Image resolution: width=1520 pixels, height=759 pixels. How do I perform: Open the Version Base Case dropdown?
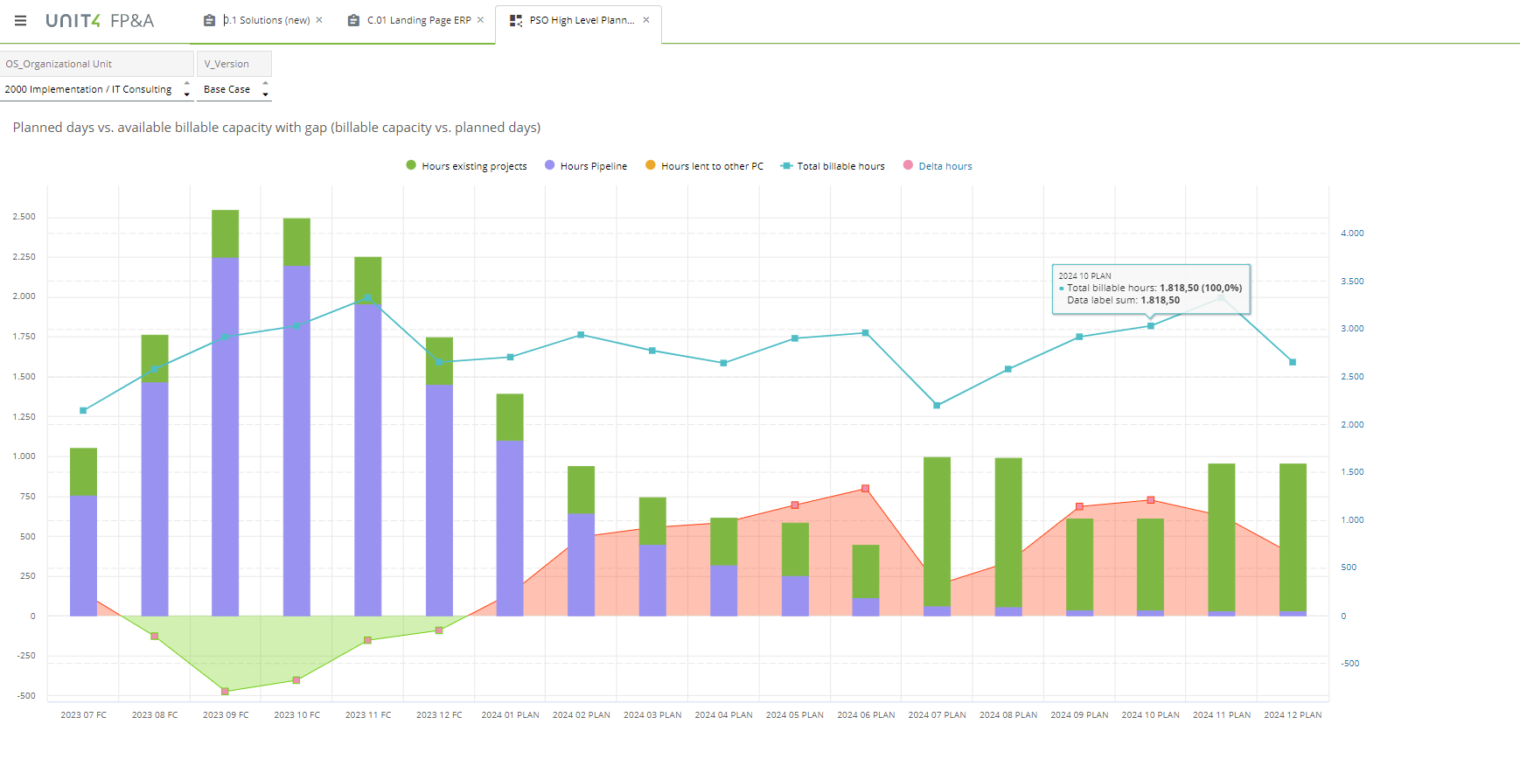pos(227,89)
